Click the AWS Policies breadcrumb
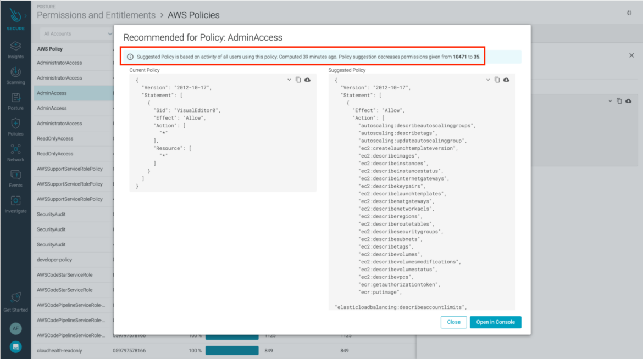Viewport: 643px width, 359px height. coord(193,15)
